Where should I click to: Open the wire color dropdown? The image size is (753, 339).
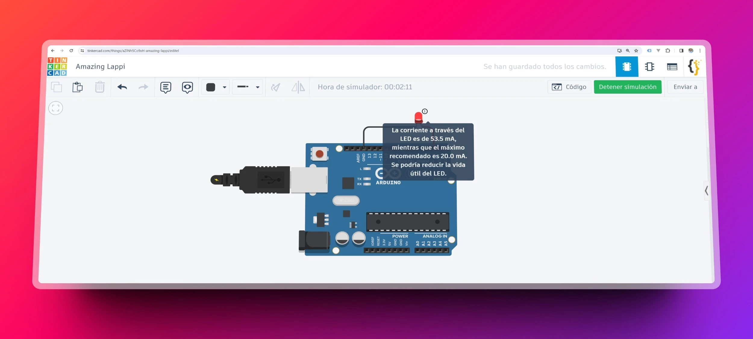[x=224, y=87]
